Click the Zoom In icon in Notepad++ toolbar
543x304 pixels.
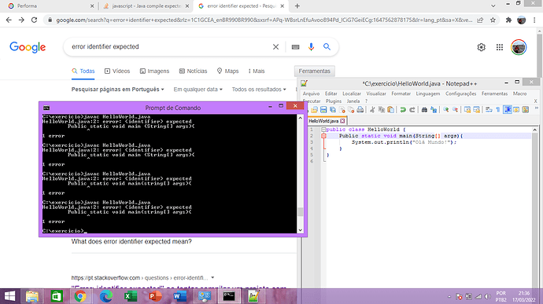click(446, 110)
